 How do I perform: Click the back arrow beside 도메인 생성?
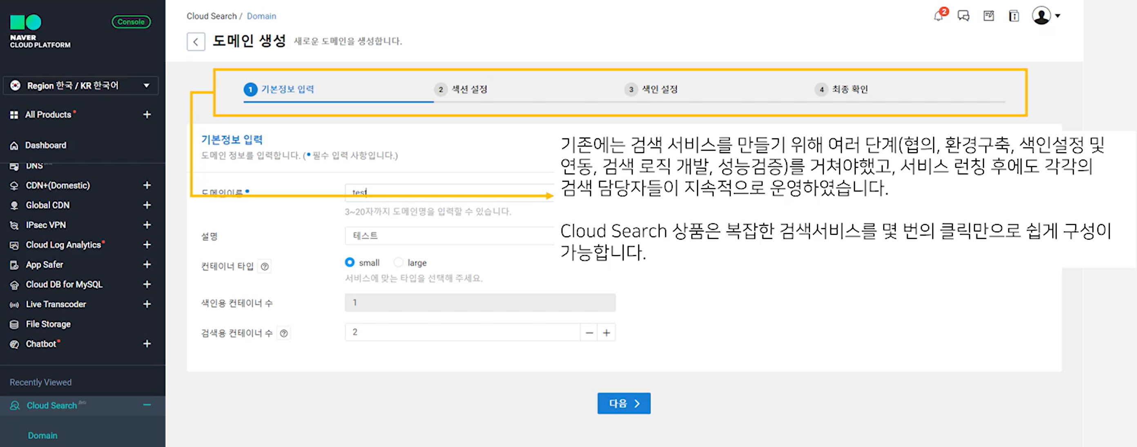[196, 42]
